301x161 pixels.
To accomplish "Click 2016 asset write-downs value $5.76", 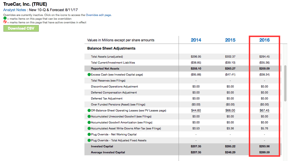I will pyautogui.click(x=264, y=129).
